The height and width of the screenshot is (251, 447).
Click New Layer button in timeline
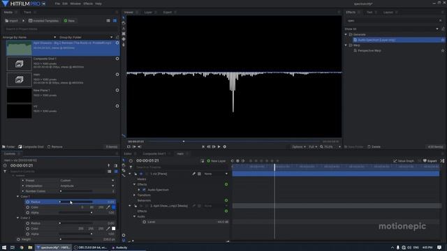pos(217,161)
